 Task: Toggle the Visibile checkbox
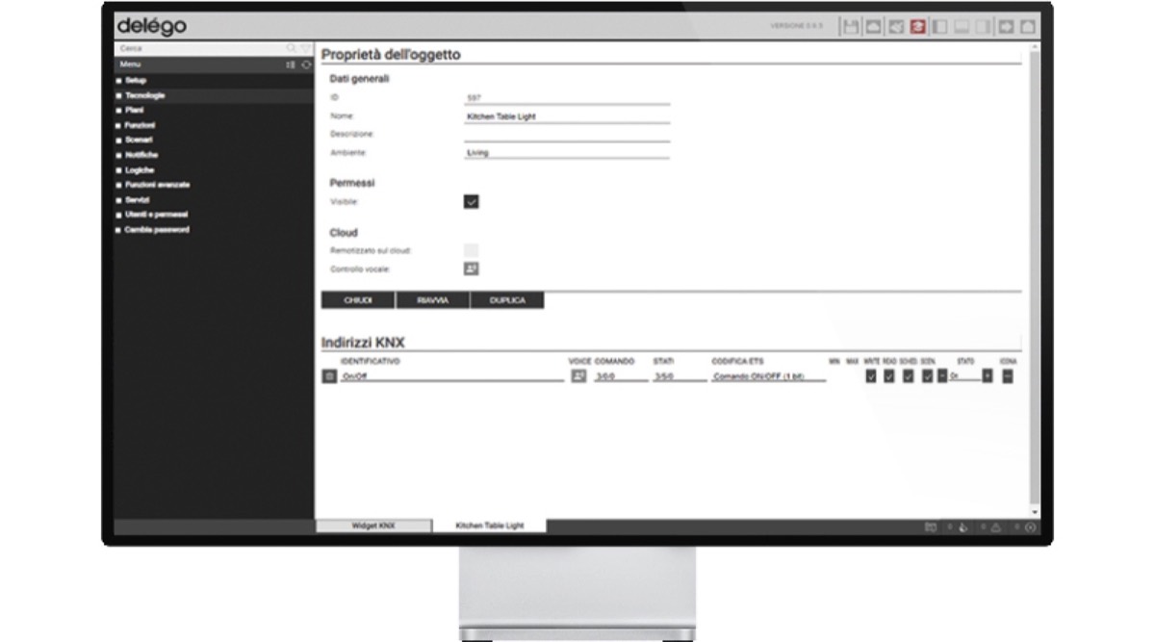(x=472, y=202)
